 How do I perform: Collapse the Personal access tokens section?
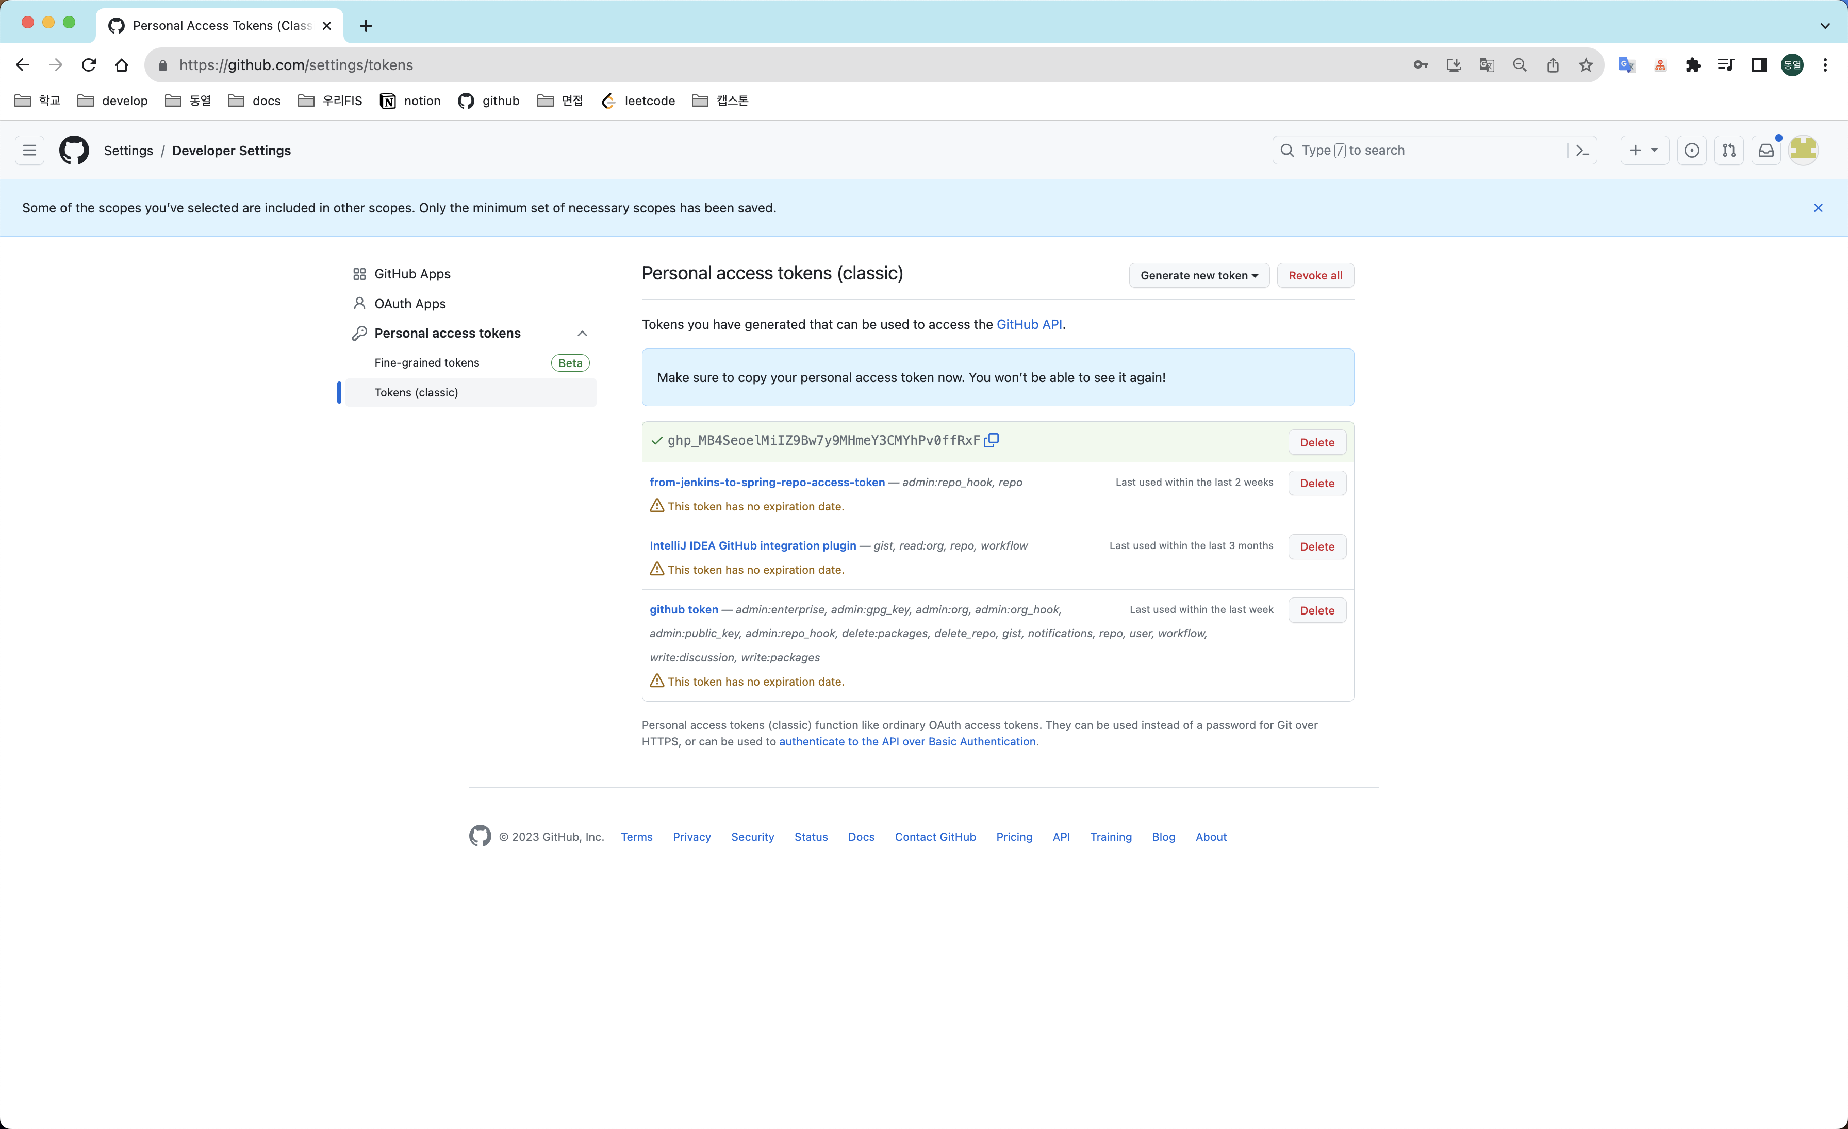point(582,334)
